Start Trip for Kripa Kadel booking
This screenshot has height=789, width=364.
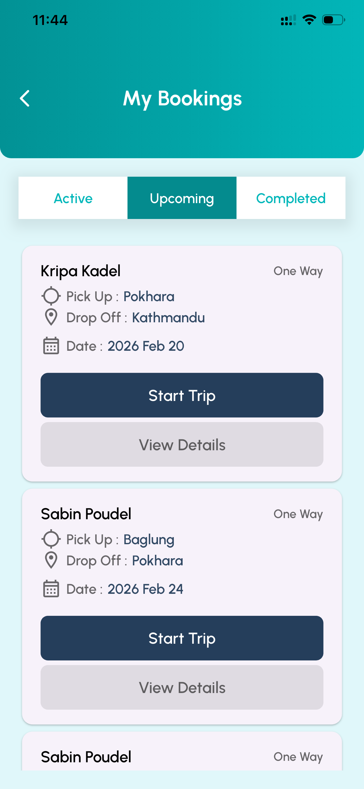[182, 395]
